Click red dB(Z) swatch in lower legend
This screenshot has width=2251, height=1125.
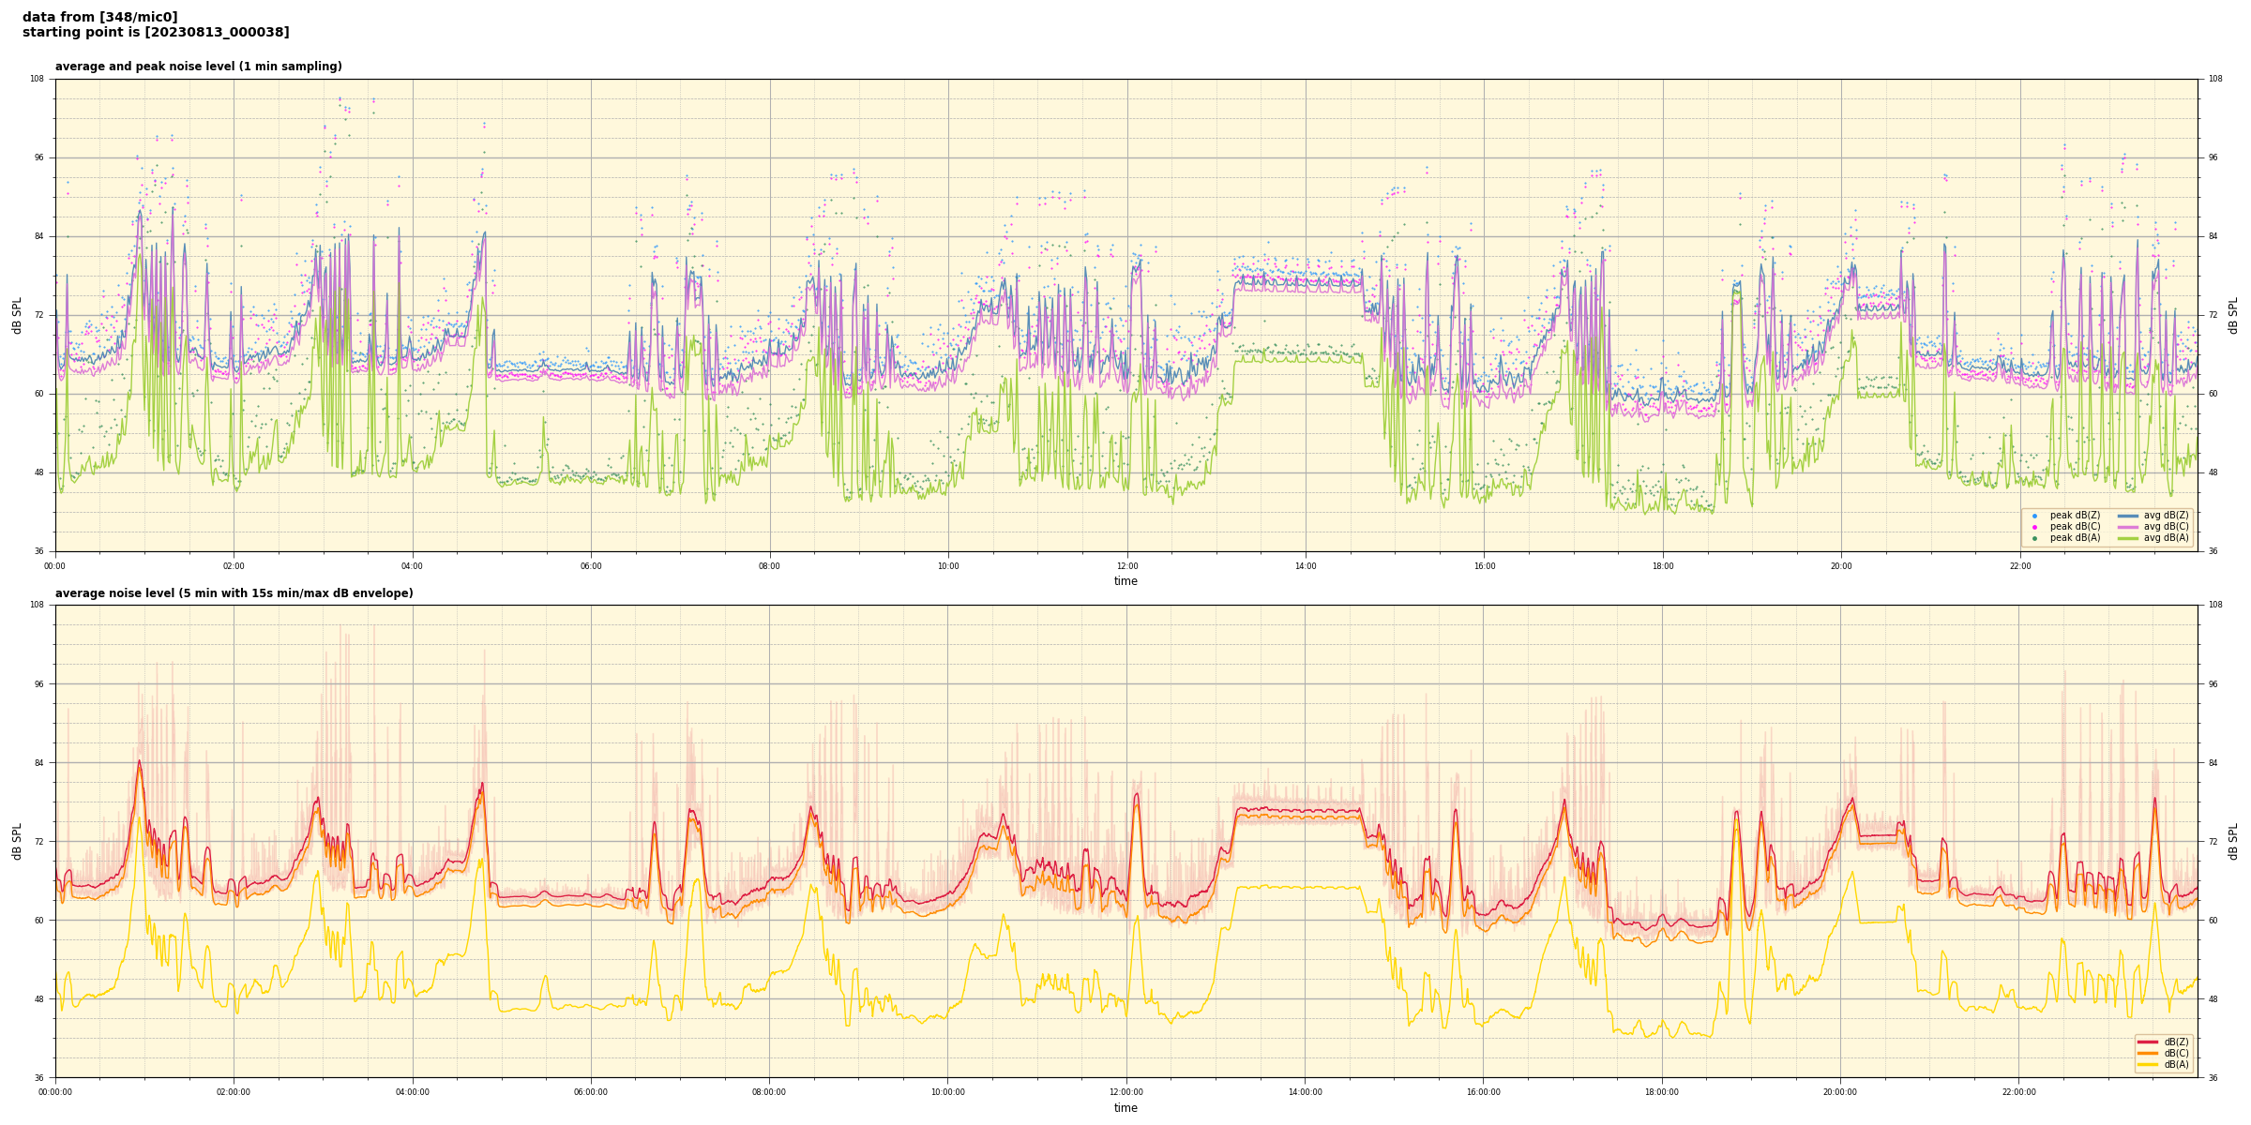click(x=2148, y=1042)
